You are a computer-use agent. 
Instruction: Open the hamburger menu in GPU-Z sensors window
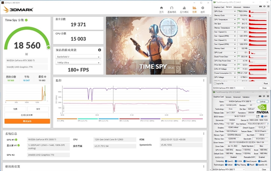(268, 6)
